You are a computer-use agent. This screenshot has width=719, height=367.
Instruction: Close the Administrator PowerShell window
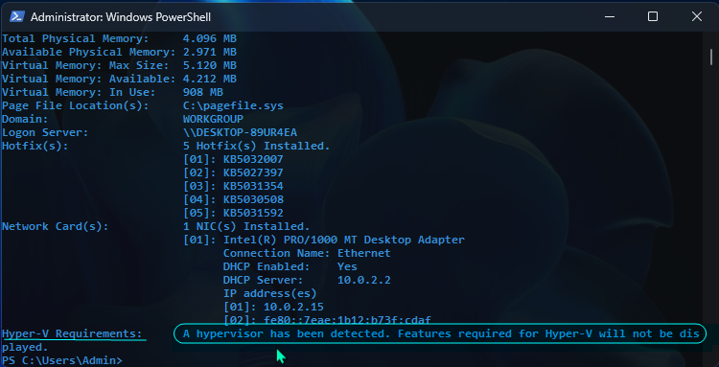pyautogui.click(x=697, y=17)
